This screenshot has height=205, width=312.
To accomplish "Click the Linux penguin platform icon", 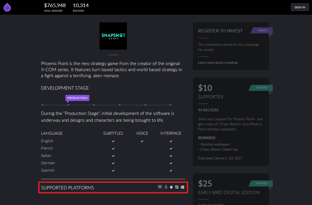I will (x=166, y=187).
